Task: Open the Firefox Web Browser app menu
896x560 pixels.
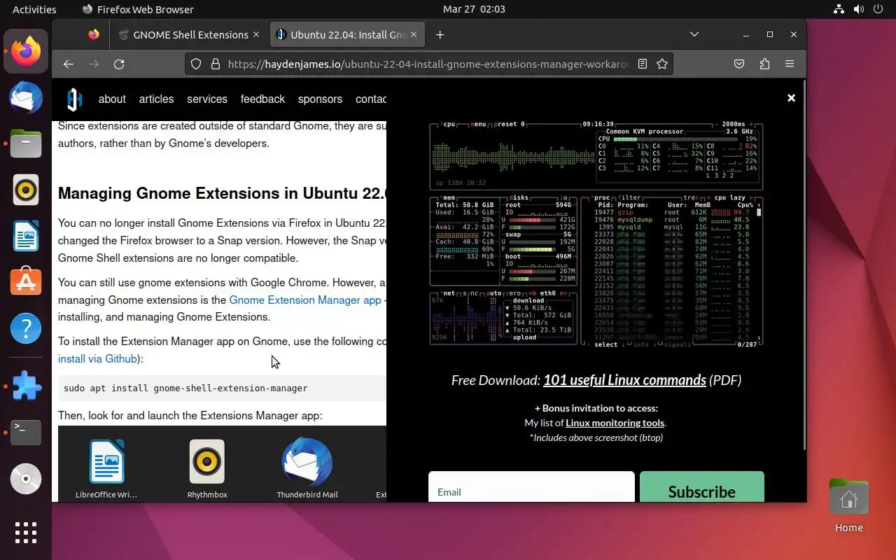Action: click(137, 9)
